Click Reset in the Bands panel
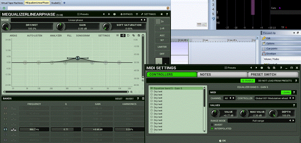This screenshot has width=301, height=143. [x=119, y=99]
